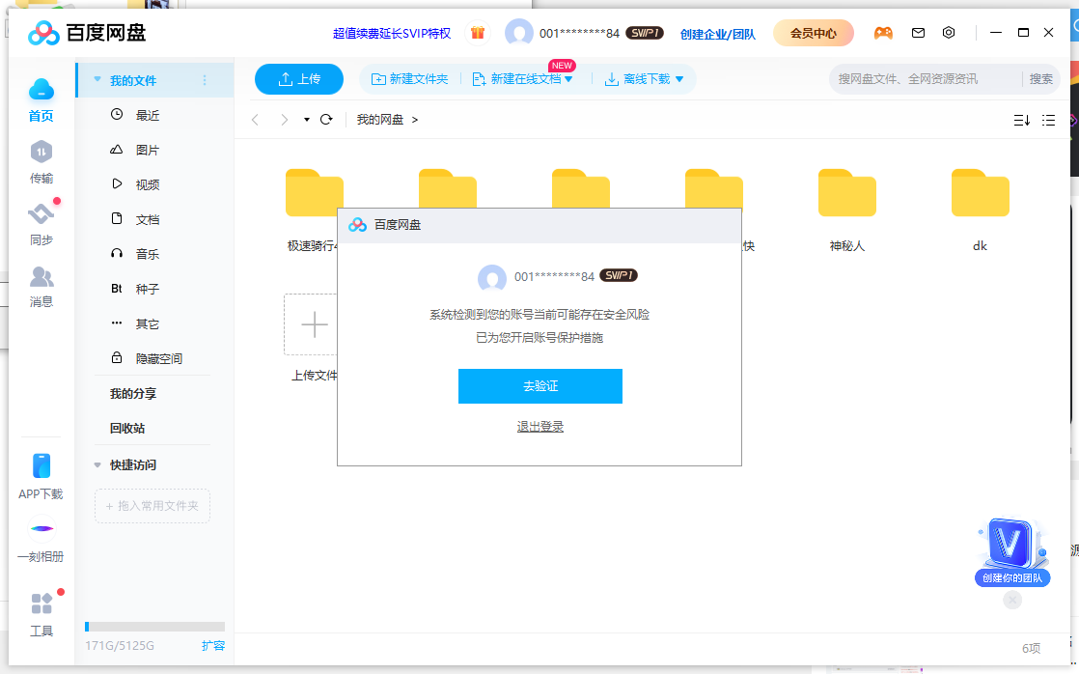Click the sort order icon
Viewport: 1079px width, 674px height.
click(1021, 121)
